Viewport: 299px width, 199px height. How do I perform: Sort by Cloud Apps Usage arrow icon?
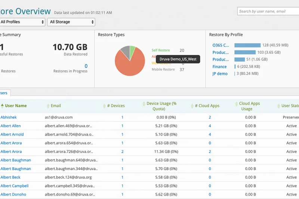[x=237, y=104]
